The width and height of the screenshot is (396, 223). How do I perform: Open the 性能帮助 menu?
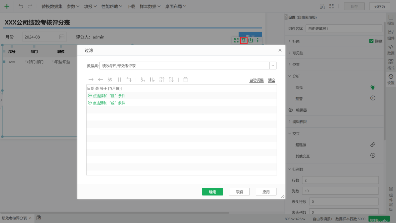point(112,6)
